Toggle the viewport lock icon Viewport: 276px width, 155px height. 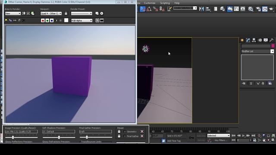point(66,13)
